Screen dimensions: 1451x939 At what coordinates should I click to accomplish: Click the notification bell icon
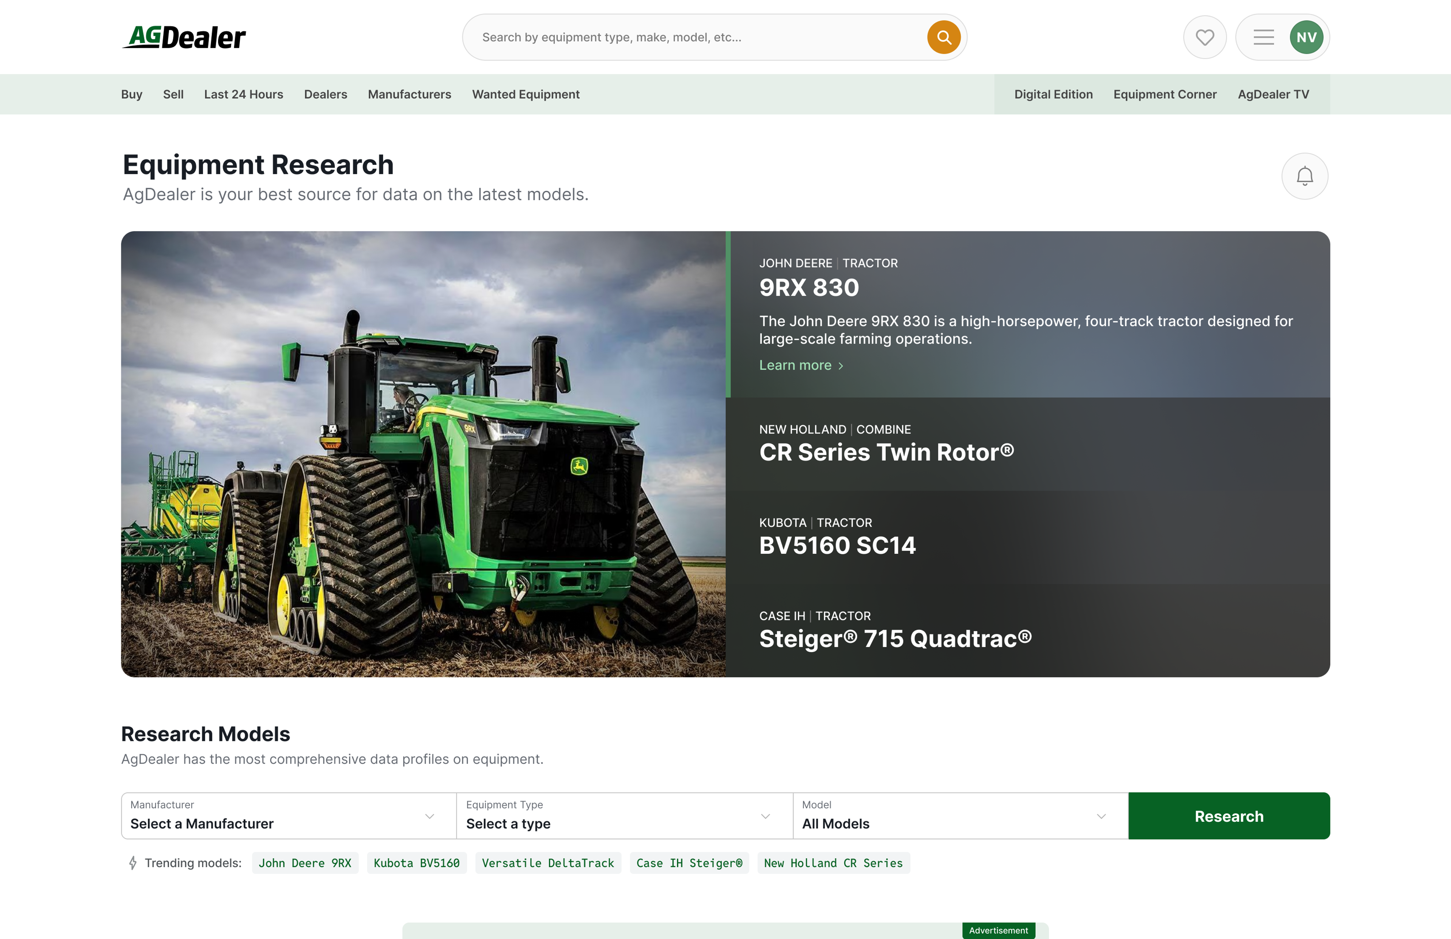[x=1304, y=176]
